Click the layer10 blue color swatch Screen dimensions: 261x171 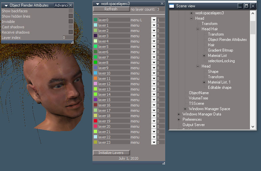click(x=95, y=73)
